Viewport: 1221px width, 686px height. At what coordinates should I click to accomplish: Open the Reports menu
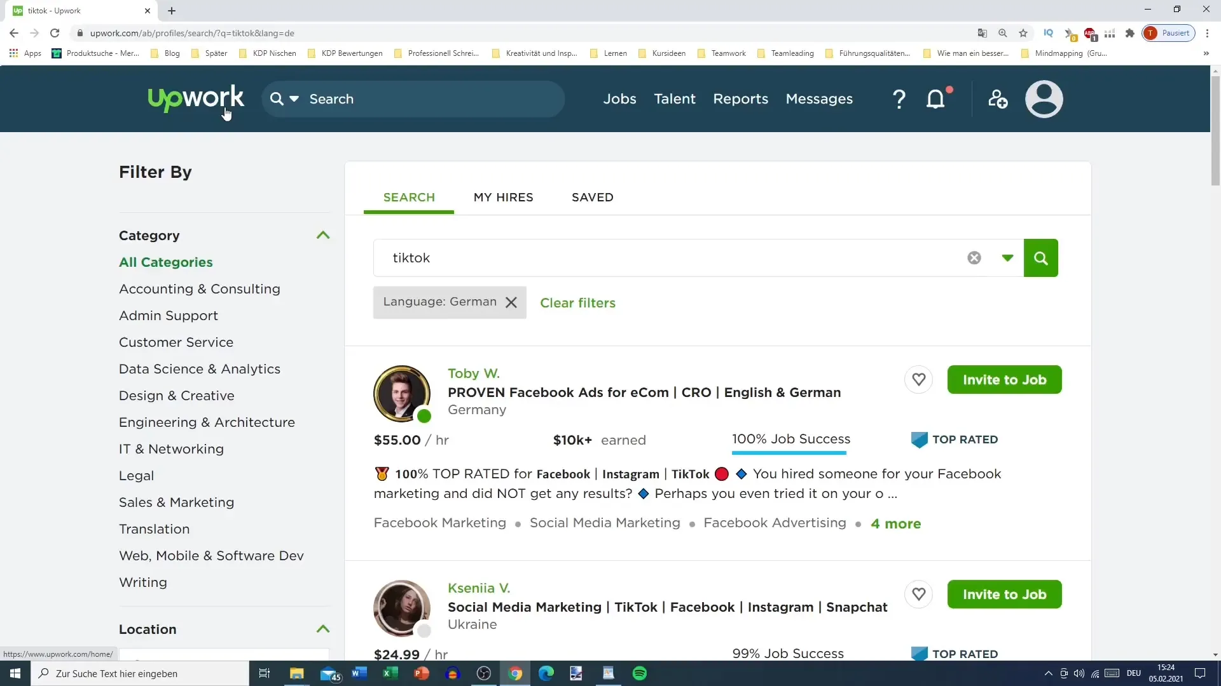pyautogui.click(x=740, y=99)
